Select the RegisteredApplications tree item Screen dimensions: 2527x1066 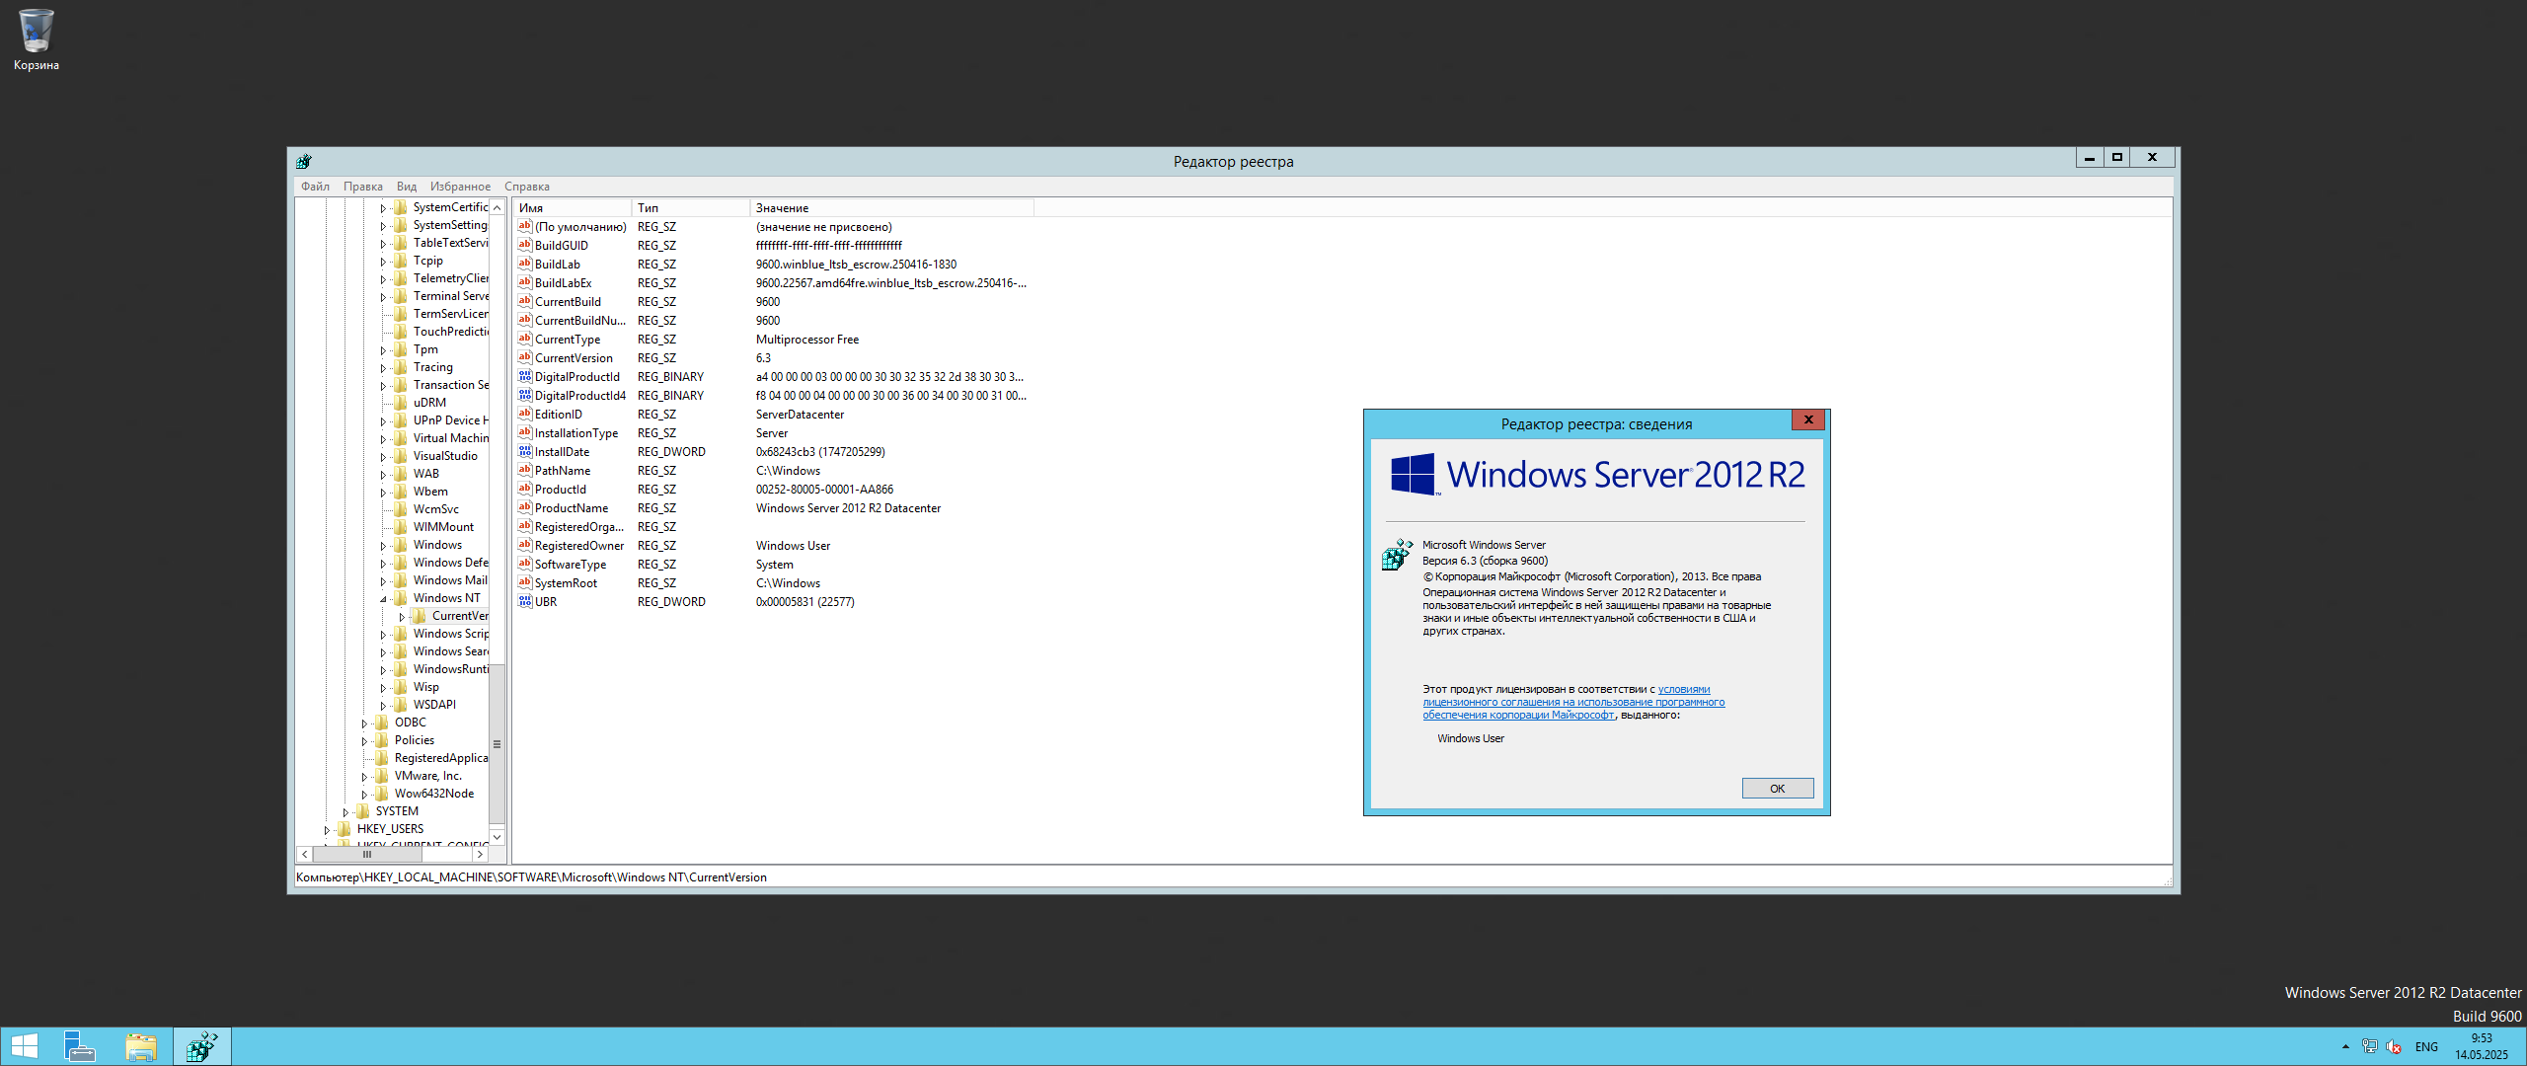click(x=441, y=758)
